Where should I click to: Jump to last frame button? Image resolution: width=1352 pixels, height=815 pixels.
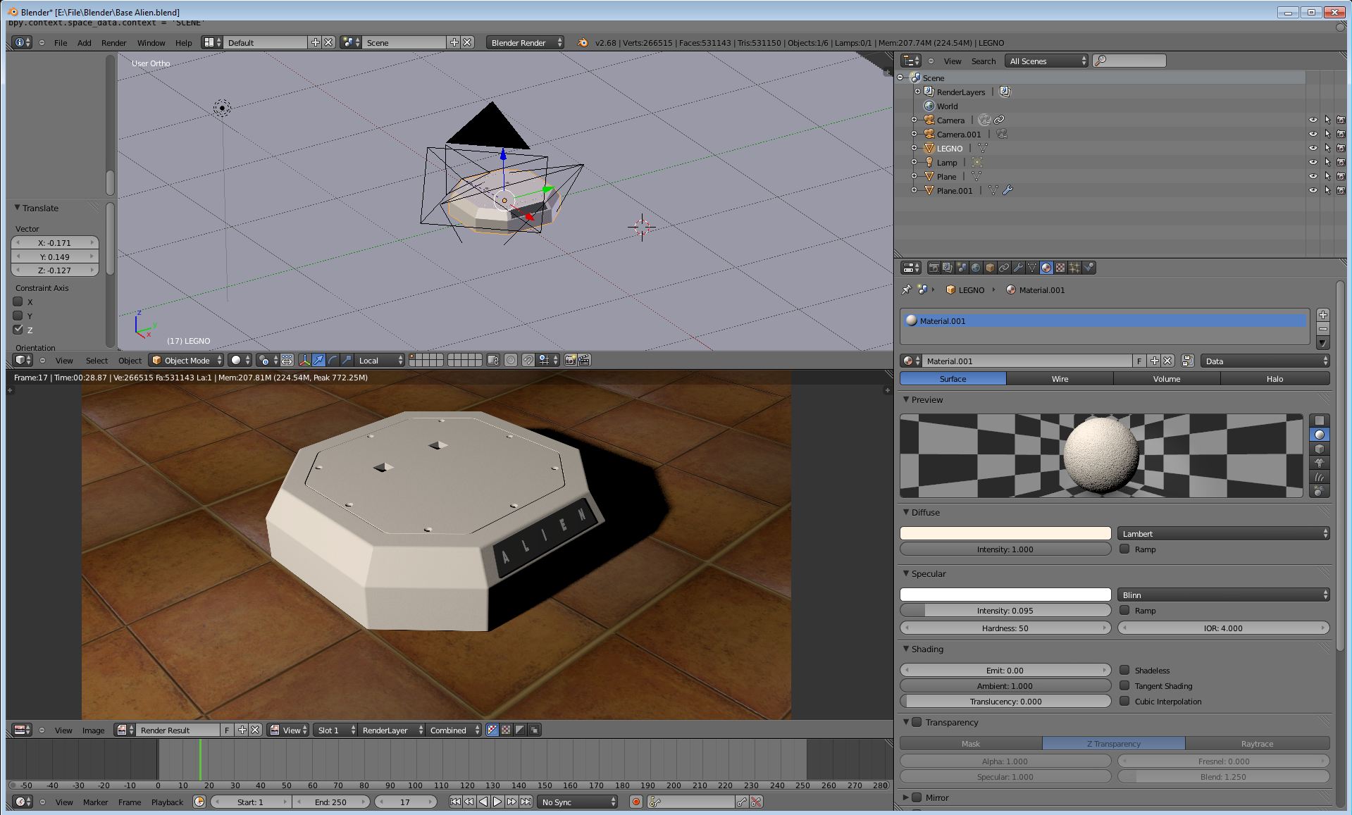click(x=526, y=802)
